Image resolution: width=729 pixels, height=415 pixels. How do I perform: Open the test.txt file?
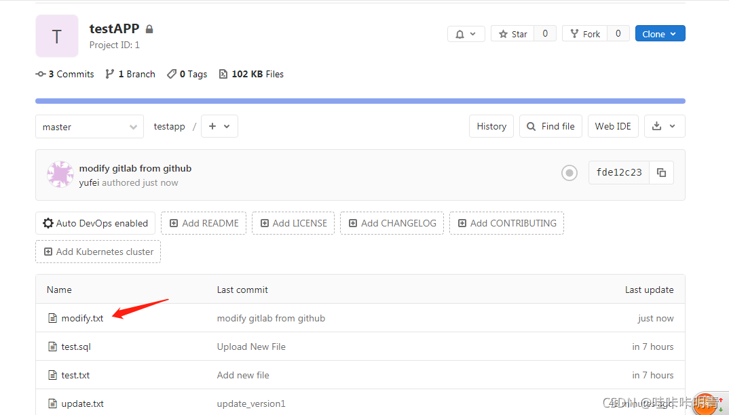point(75,375)
